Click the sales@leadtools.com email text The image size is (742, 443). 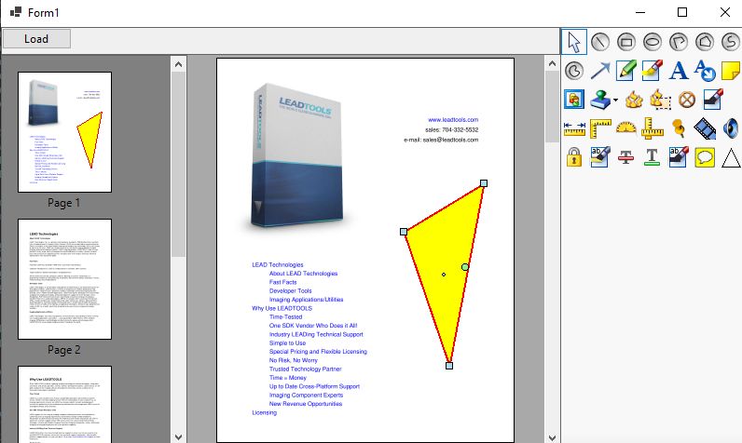point(450,140)
